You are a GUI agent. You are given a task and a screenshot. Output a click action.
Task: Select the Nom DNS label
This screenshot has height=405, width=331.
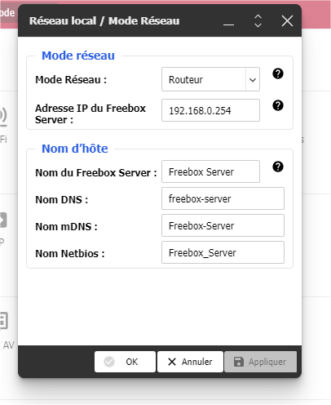(x=62, y=199)
